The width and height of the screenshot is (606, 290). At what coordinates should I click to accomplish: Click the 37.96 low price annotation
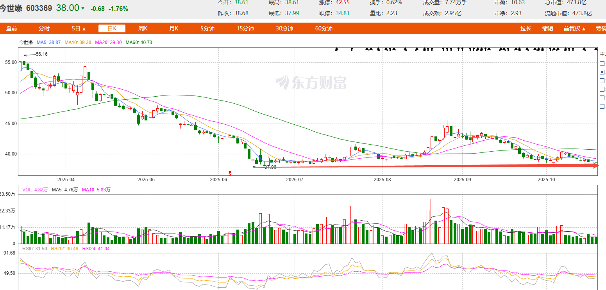tap(270, 167)
